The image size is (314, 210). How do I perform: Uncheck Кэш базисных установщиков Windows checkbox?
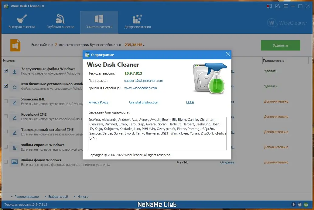(6, 86)
